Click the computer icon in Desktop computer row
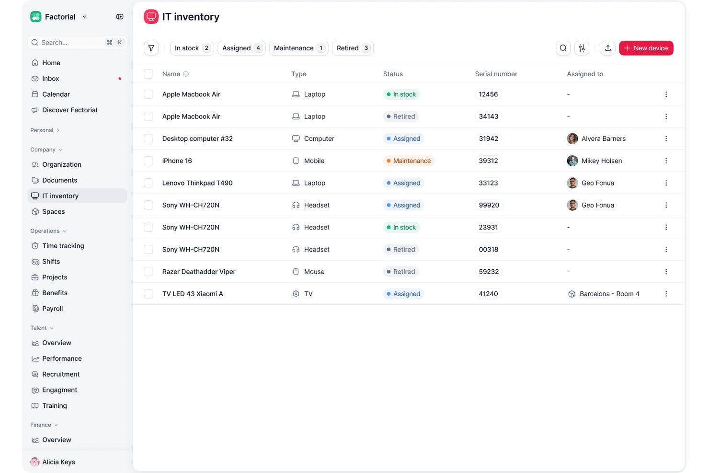 pyautogui.click(x=296, y=138)
